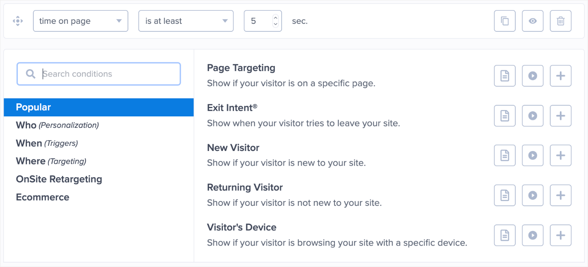
Task: Open the 'time on page' condition dropdown
Action: 80,21
